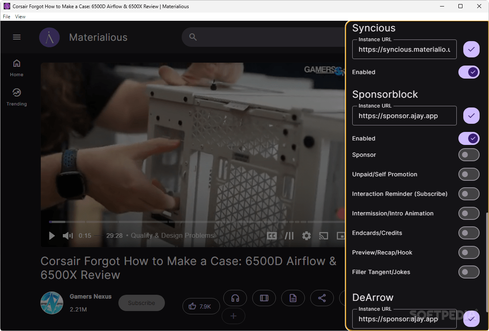Click the video title heading

point(188,268)
